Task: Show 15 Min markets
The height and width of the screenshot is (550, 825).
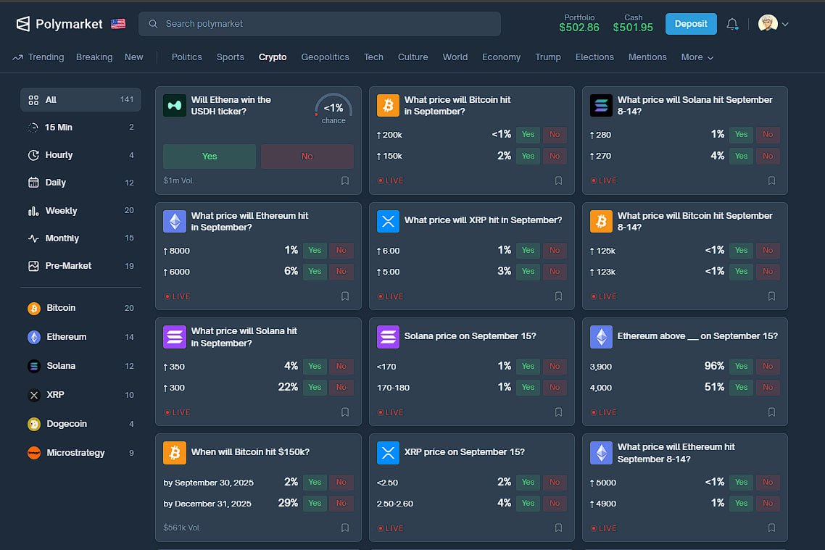Action: 80,128
